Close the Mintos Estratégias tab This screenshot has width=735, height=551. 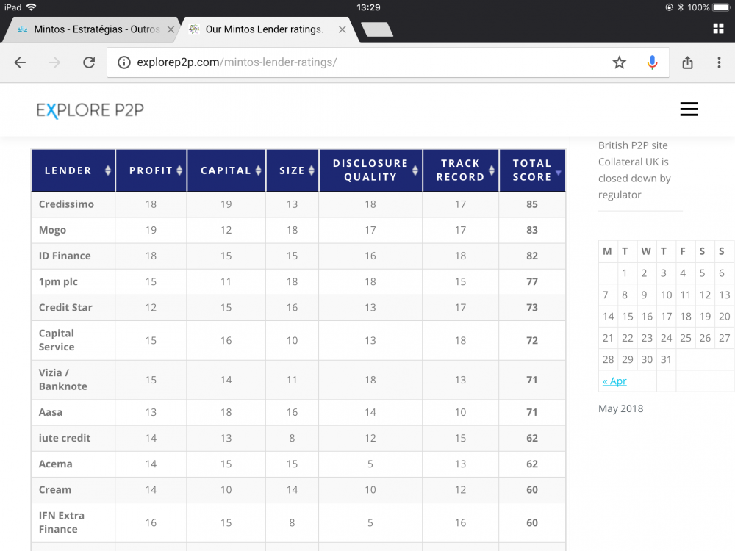[171, 29]
